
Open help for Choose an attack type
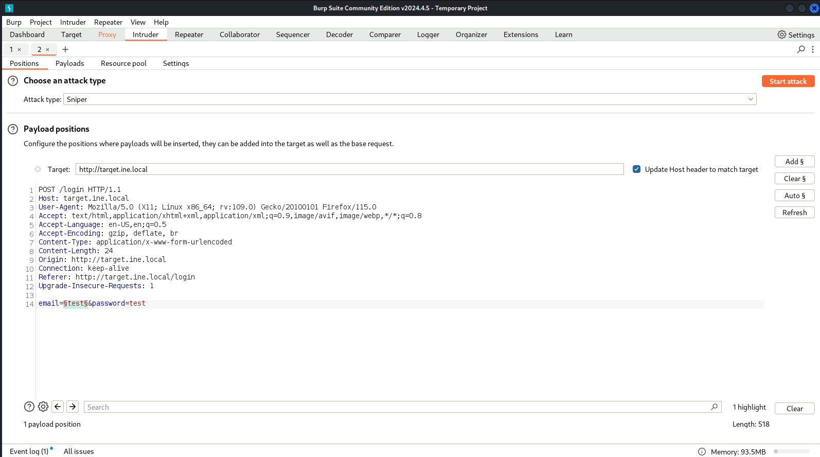(x=13, y=81)
